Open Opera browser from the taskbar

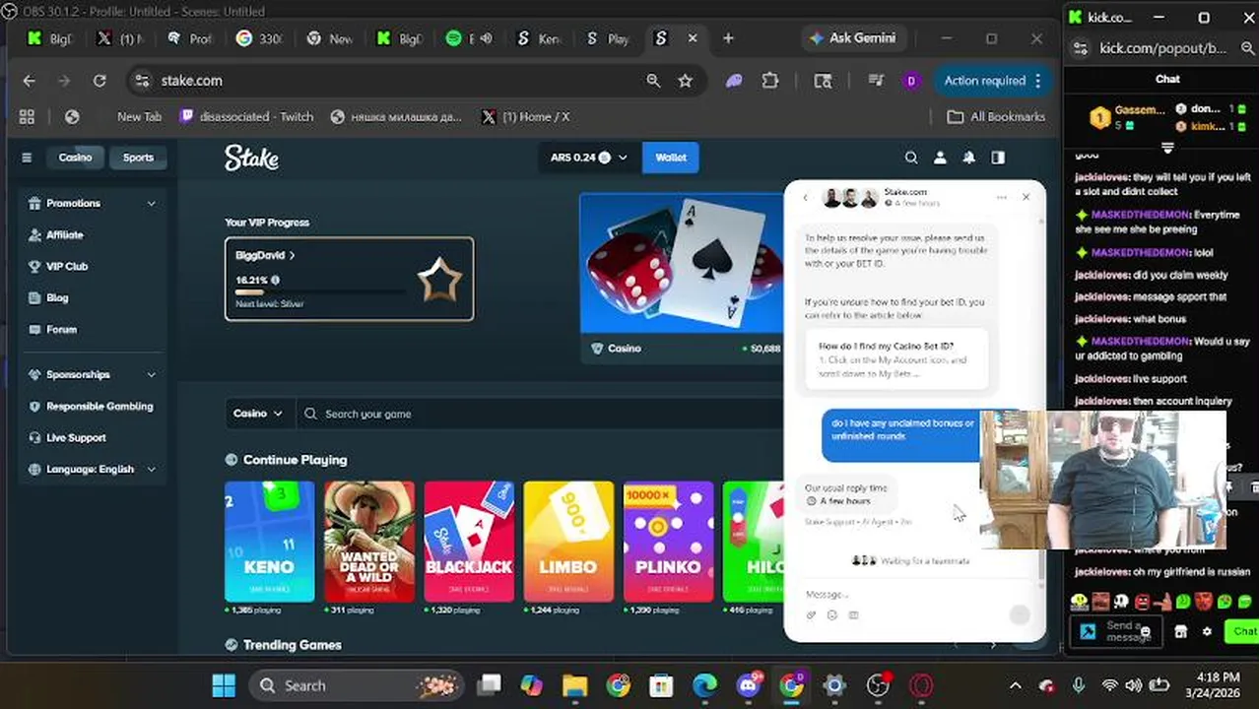pyautogui.click(x=921, y=685)
